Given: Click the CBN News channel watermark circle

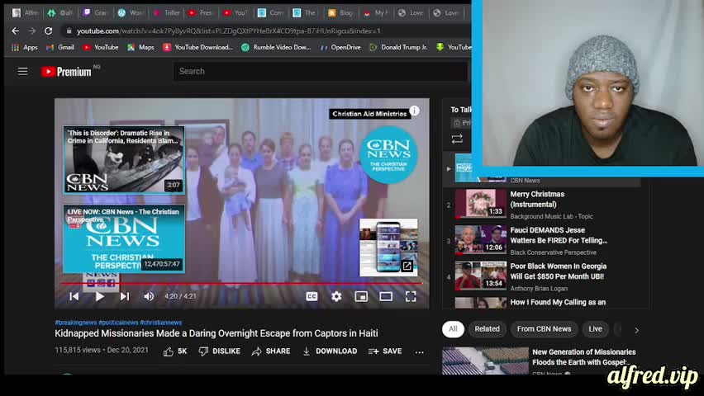Looking at the screenshot, I should coord(389,155).
